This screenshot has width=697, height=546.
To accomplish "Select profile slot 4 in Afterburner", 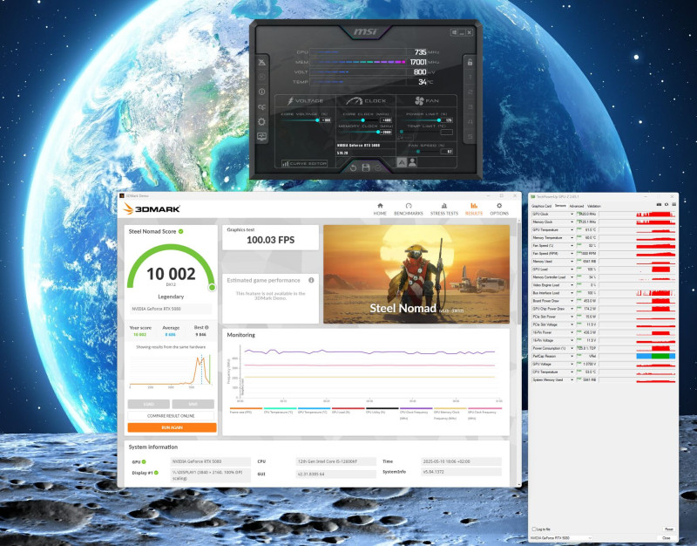I will [470, 121].
